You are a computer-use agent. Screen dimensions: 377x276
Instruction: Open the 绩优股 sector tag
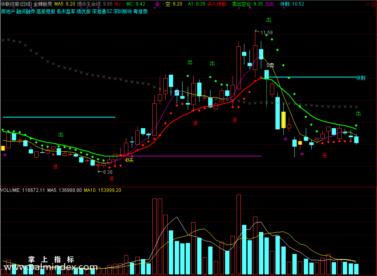(x=83, y=11)
